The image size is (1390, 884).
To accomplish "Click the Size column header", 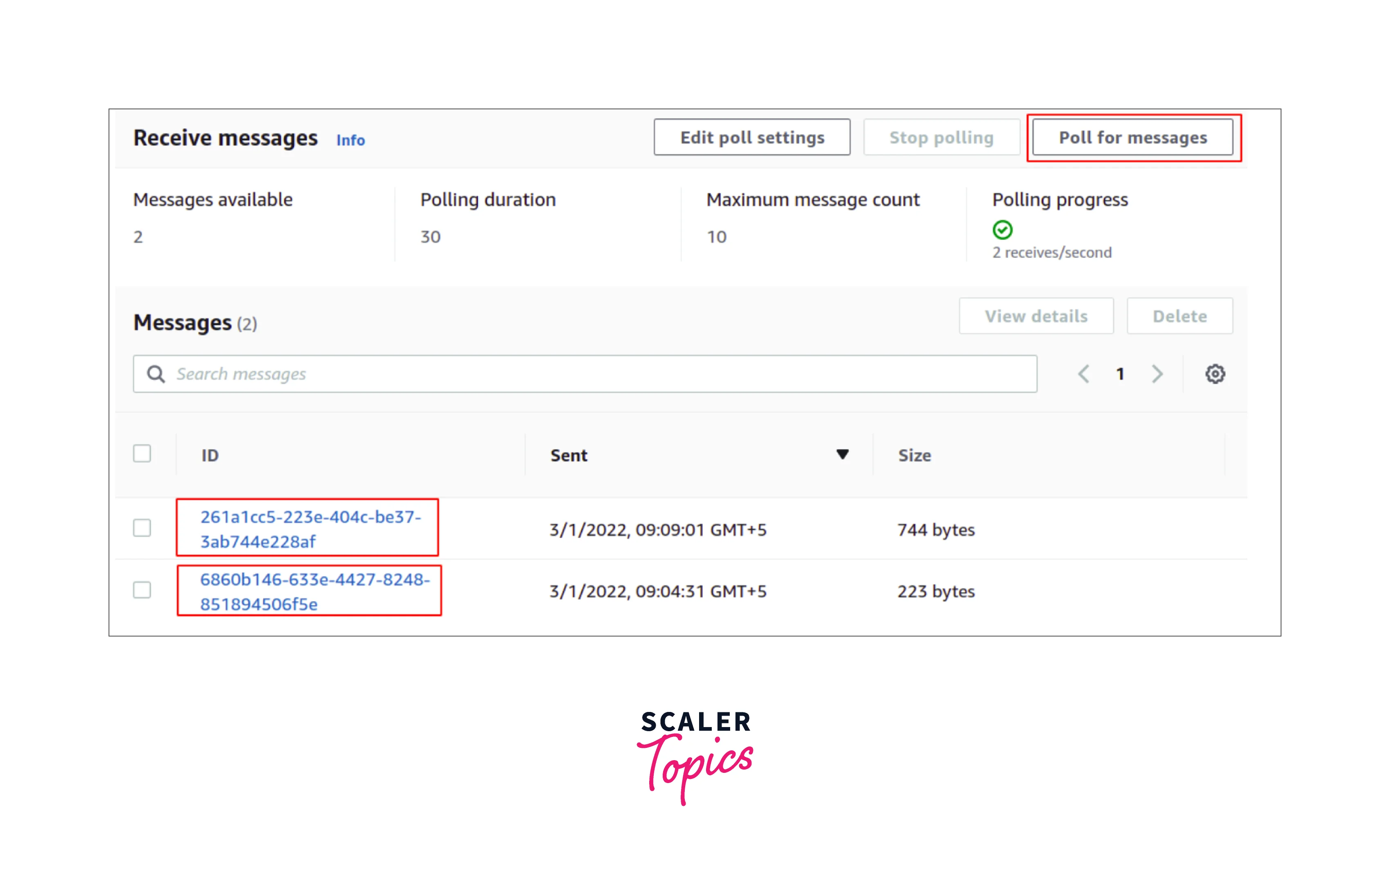I will tap(915, 455).
